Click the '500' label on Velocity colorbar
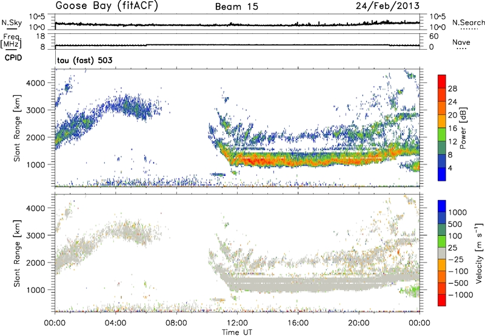The width and height of the screenshot is (485, 336). pos(455,224)
